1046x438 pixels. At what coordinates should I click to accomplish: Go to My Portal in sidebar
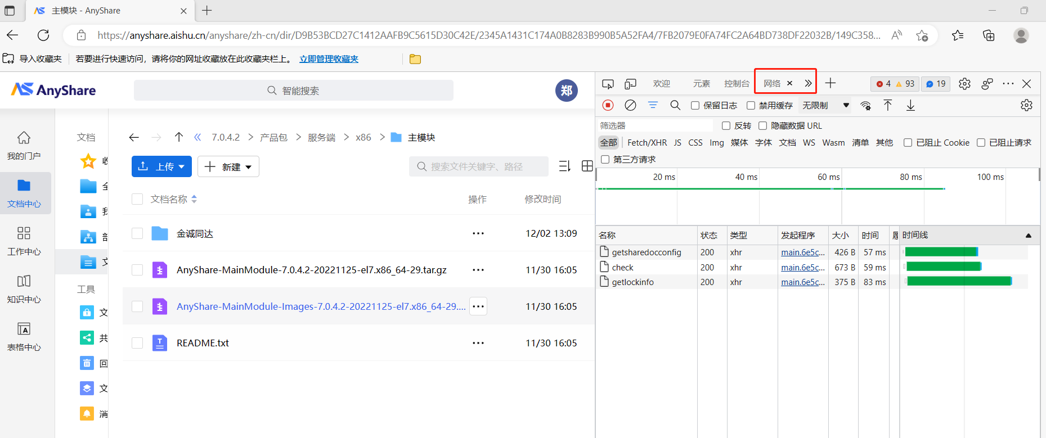tap(24, 146)
